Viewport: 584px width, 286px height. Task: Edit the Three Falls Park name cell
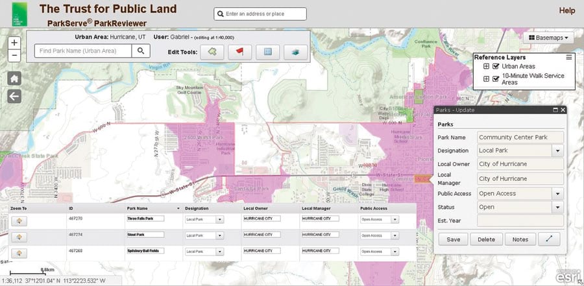[145, 219]
